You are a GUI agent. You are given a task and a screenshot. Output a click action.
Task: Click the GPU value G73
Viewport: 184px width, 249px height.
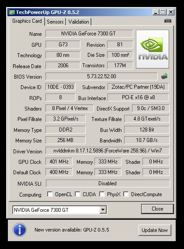point(63,45)
